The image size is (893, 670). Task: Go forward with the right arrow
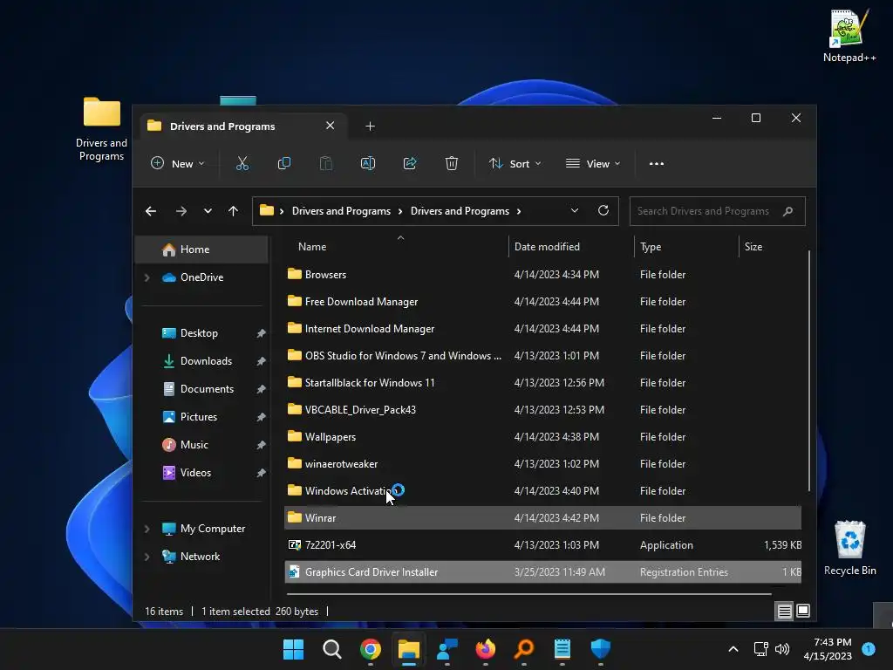click(x=181, y=211)
